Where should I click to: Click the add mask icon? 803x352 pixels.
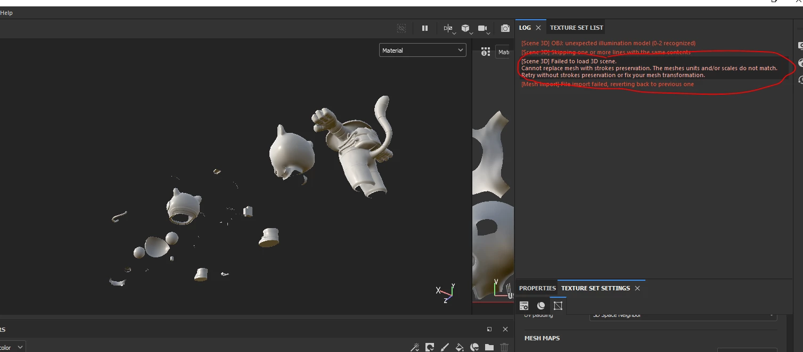coord(430,347)
